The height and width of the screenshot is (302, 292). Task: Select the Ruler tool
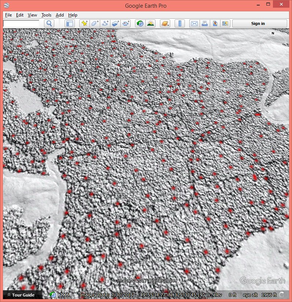coord(180,23)
